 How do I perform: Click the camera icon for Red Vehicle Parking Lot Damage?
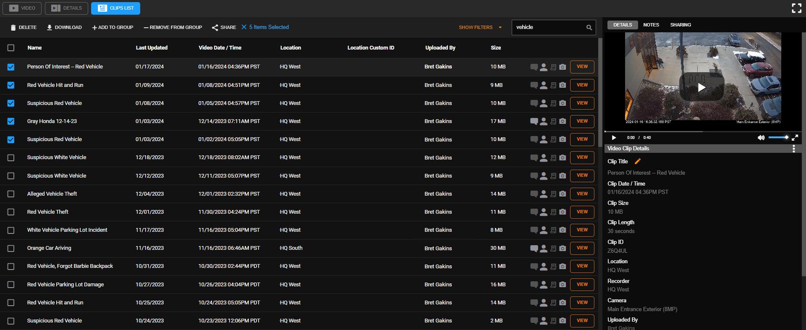coord(563,285)
